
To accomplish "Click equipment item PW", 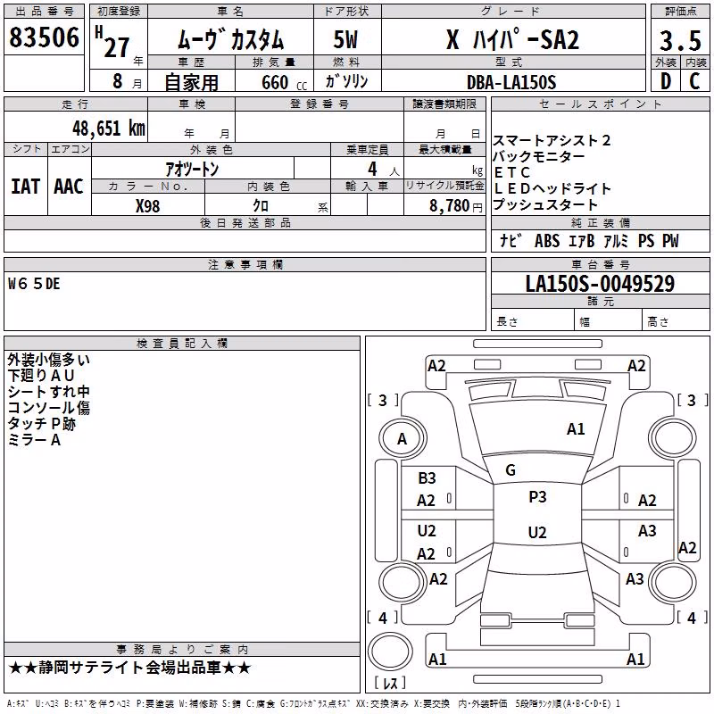I will (670, 241).
